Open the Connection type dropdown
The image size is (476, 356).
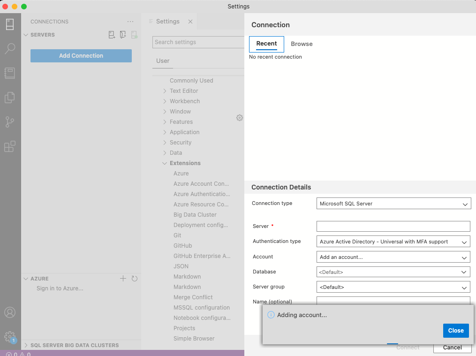[393, 204]
